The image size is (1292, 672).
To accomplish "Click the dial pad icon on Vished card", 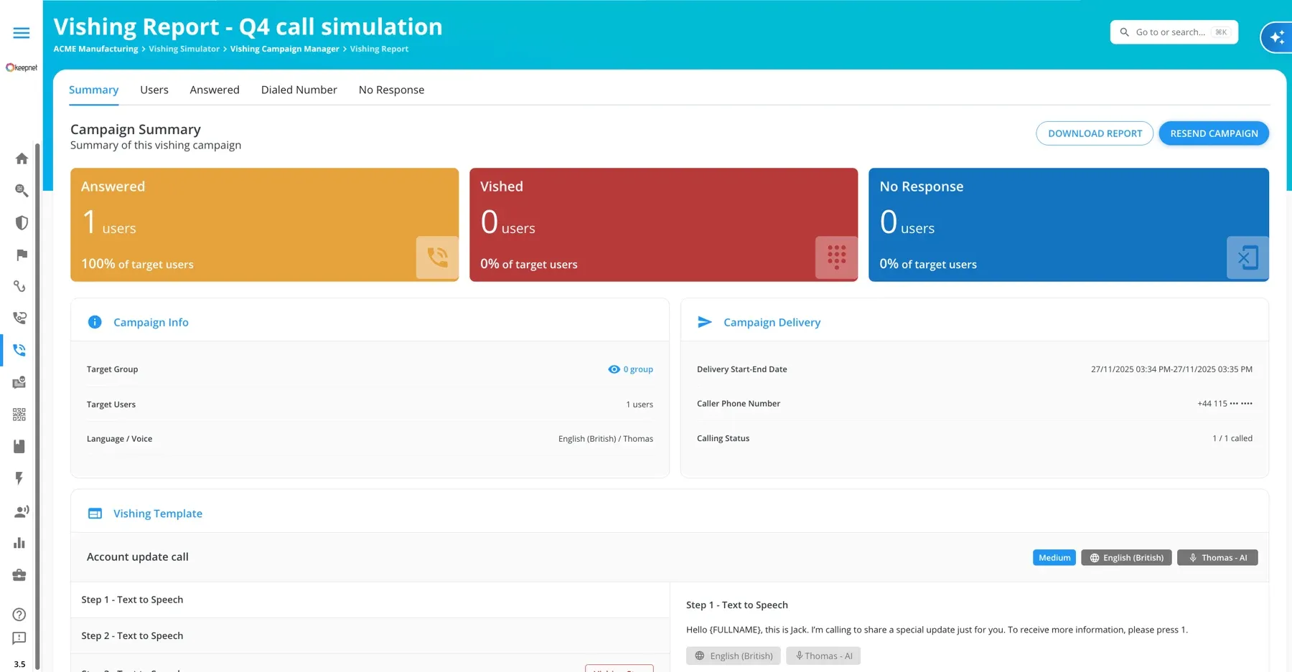I will pos(836,257).
